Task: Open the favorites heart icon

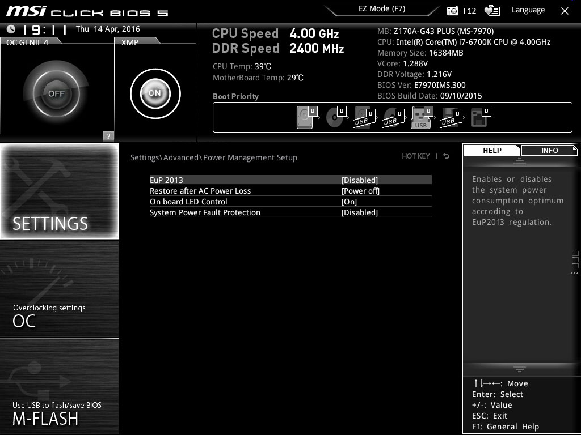Action: point(492,11)
